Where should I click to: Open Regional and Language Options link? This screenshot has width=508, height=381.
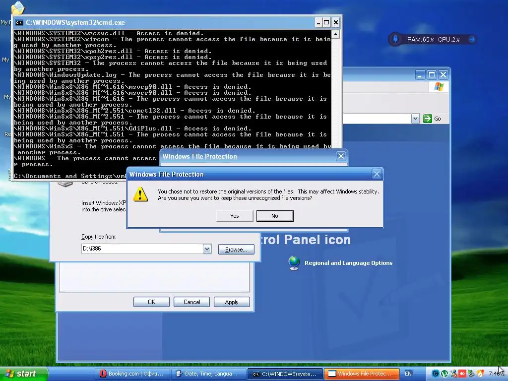click(x=348, y=263)
